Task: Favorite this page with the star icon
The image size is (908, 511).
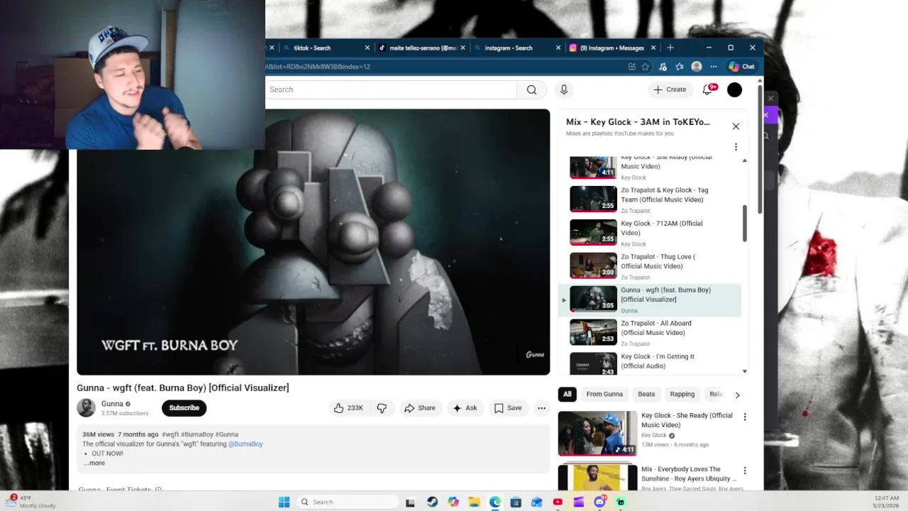Action: pyautogui.click(x=646, y=67)
